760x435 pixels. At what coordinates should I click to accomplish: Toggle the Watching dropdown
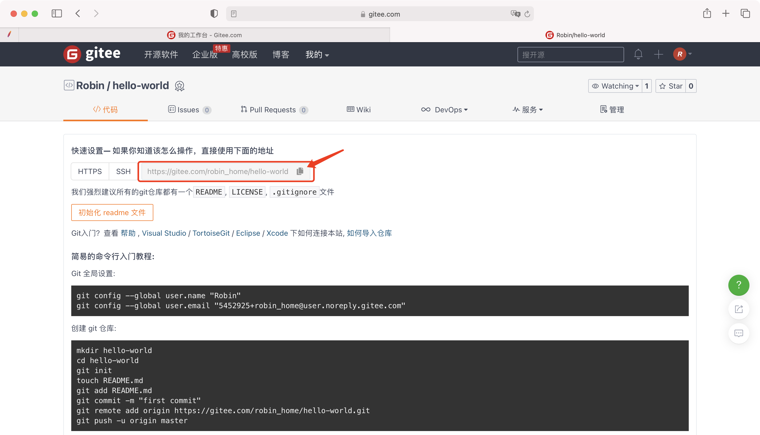(x=616, y=85)
